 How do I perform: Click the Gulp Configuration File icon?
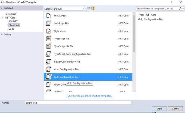pyautogui.click(x=48, y=77)
